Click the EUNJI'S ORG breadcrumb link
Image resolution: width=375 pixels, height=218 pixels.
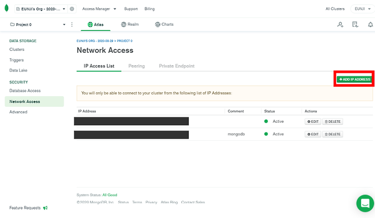[x=94, y=41]
